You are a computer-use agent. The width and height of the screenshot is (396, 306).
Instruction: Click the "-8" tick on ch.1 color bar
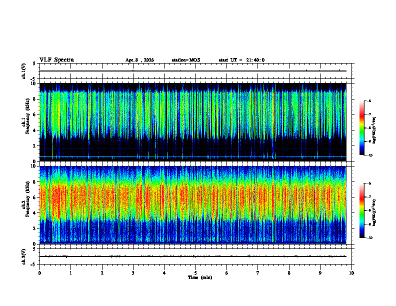[x=369, y=128]
